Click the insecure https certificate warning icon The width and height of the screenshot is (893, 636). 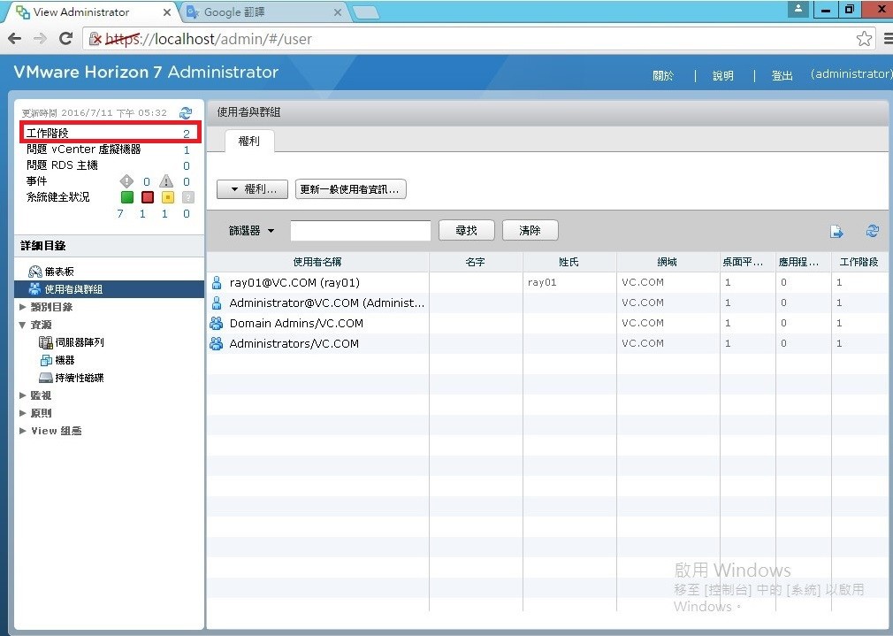[x=95, y=39]
